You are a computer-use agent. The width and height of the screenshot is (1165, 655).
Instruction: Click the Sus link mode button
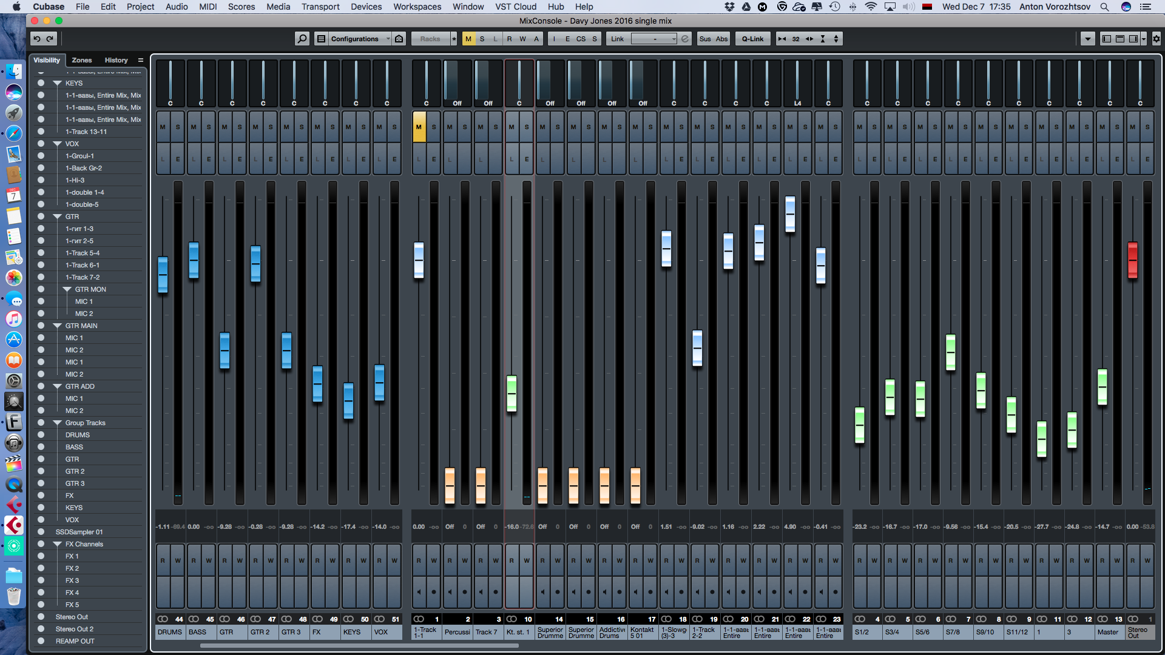pos(705,39)
